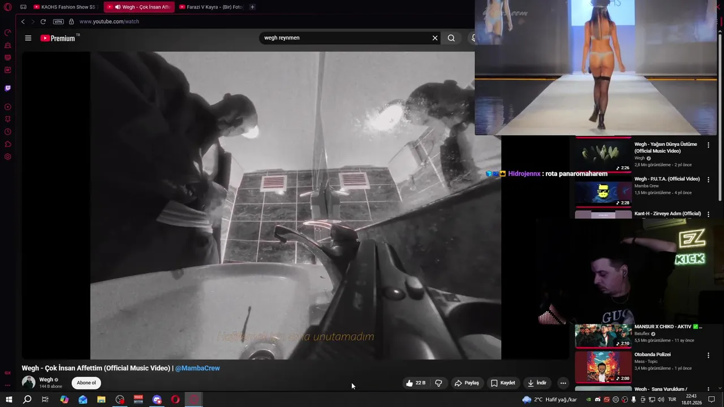The image size is (724, 407).
Task: Open NVIDIA icon in system tray
Action: (x=588, y=400)
